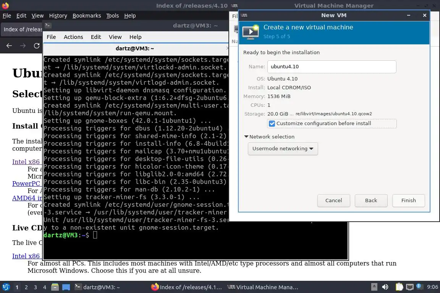The height and width of the screenshot is (293, 440).
Task: Click the clock showing 9:06
Action: 432,287
